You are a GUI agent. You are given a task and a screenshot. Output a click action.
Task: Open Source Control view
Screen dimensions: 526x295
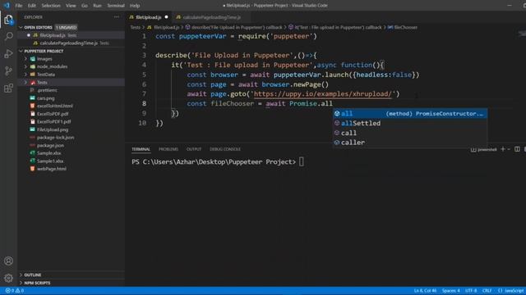coord(9,71)
